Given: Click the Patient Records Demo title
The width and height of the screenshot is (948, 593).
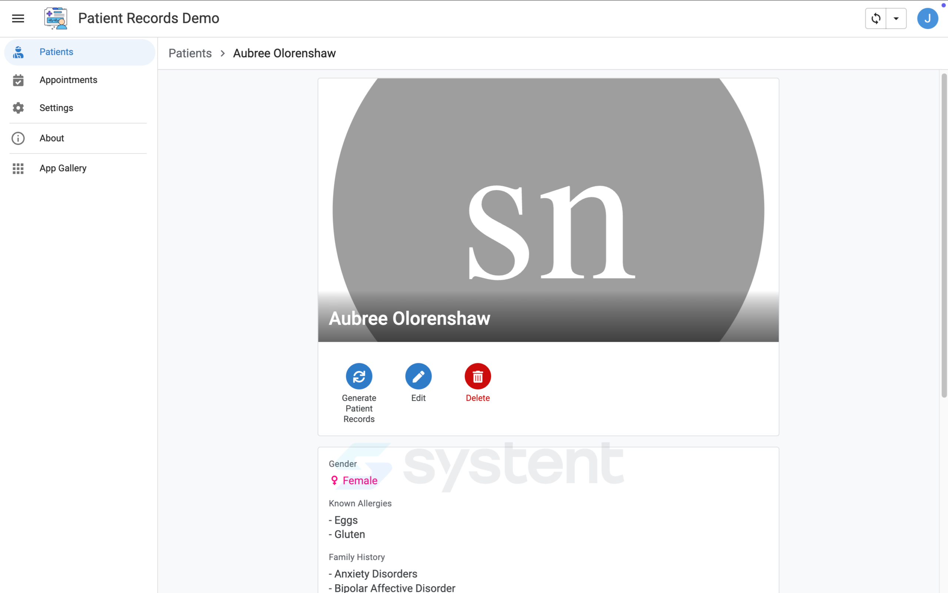Looking at the screenshot, I should [x=148, y=19].
